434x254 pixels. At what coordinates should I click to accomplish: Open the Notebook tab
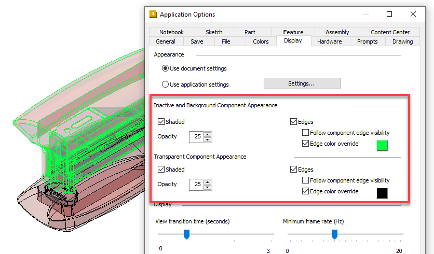click(172, 32)
